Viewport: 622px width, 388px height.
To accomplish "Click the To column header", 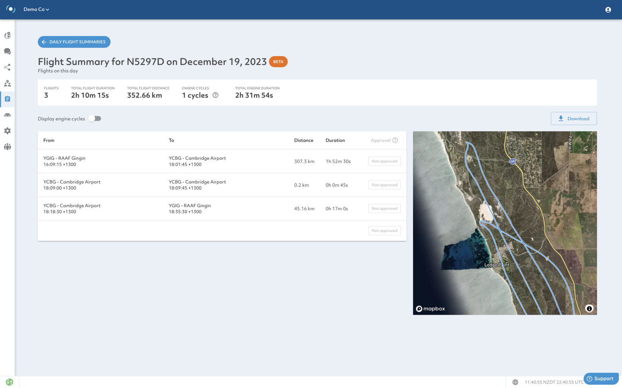I will click(171, 140).
